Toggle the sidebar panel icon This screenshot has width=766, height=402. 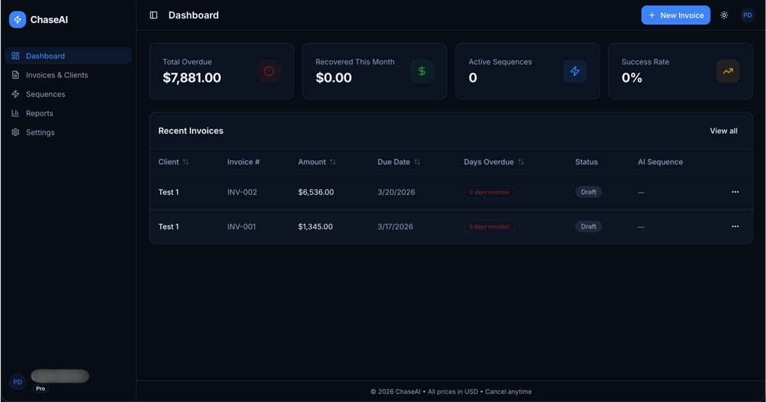pos(154,15)
